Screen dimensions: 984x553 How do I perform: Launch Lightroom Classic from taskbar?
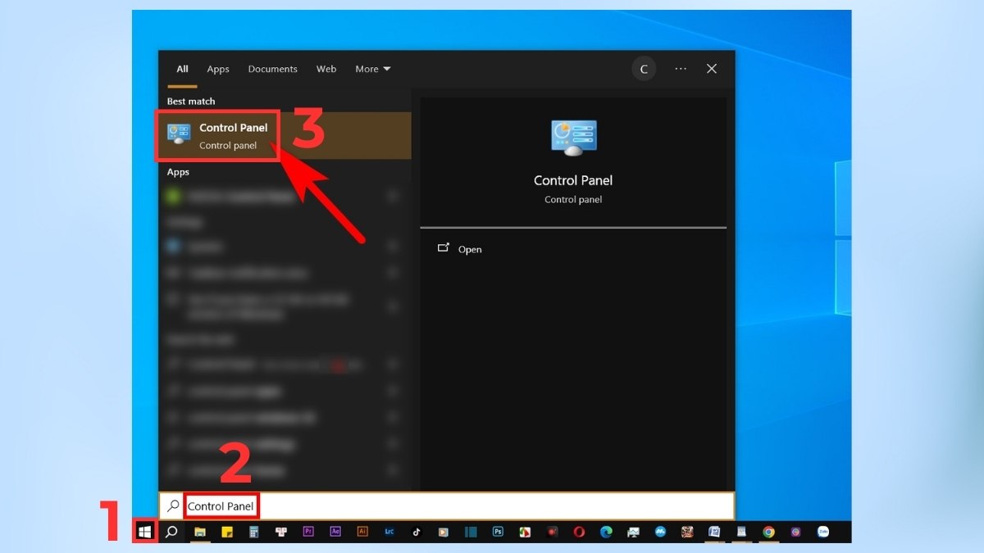pos(389,532)
